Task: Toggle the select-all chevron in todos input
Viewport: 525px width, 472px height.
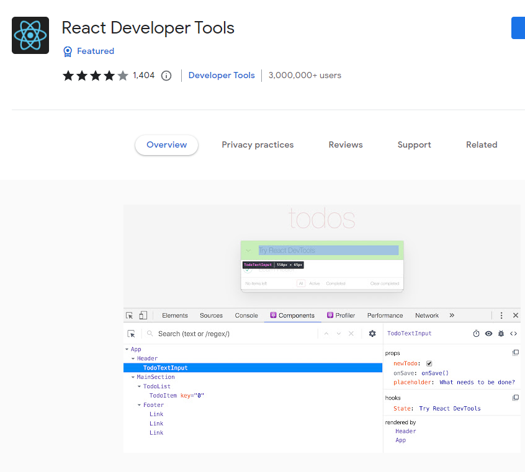Action: (248, 251)
